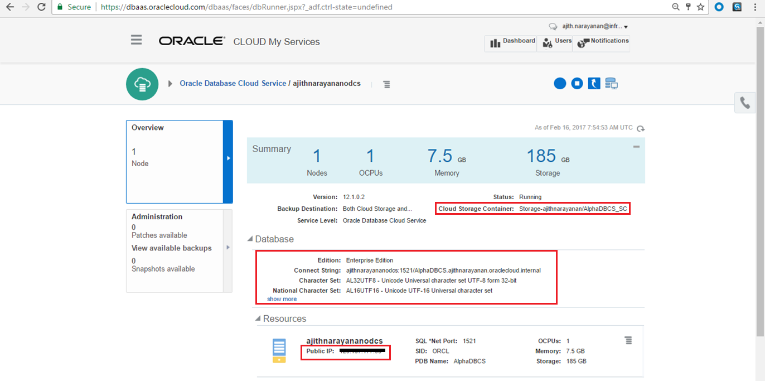Click the Cloud Storage Container value
765x381 pixels.
[x=573, y=209]
